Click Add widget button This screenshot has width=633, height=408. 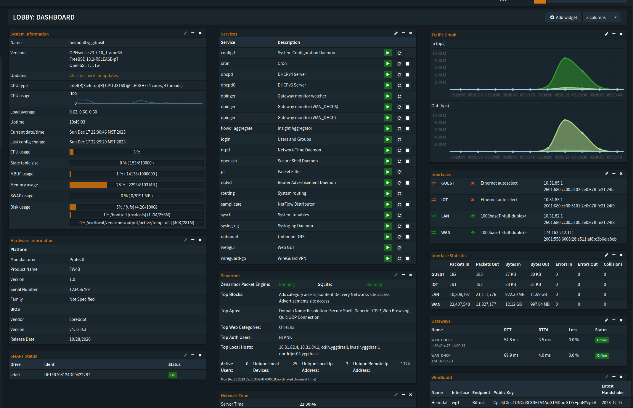(x=563, y=17)
